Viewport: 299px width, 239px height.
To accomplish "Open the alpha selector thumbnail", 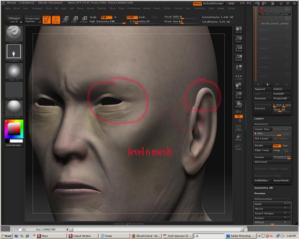I will (14, 71).
